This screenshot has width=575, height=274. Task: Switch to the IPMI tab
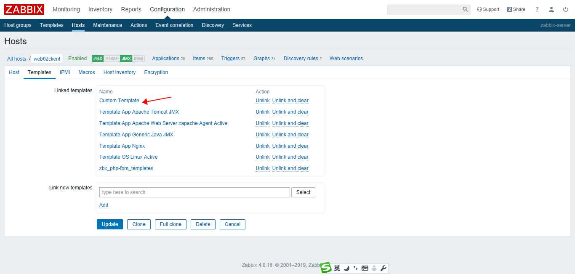65,72
